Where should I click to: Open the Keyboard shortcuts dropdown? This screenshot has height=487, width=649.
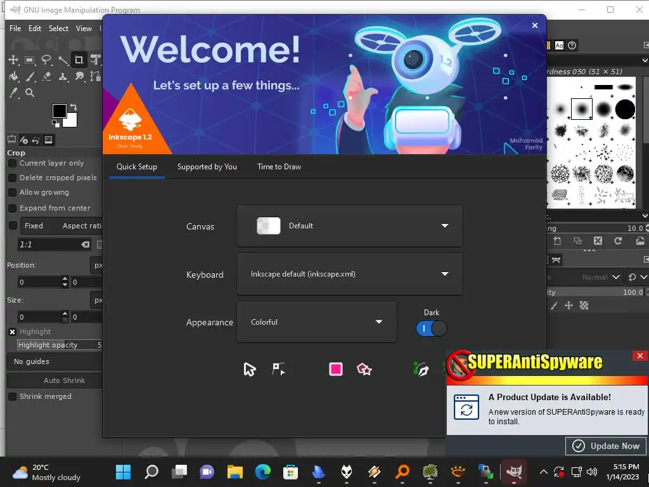pos(350,274)
